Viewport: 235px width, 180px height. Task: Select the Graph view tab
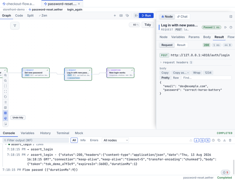(x=7, y=15)
